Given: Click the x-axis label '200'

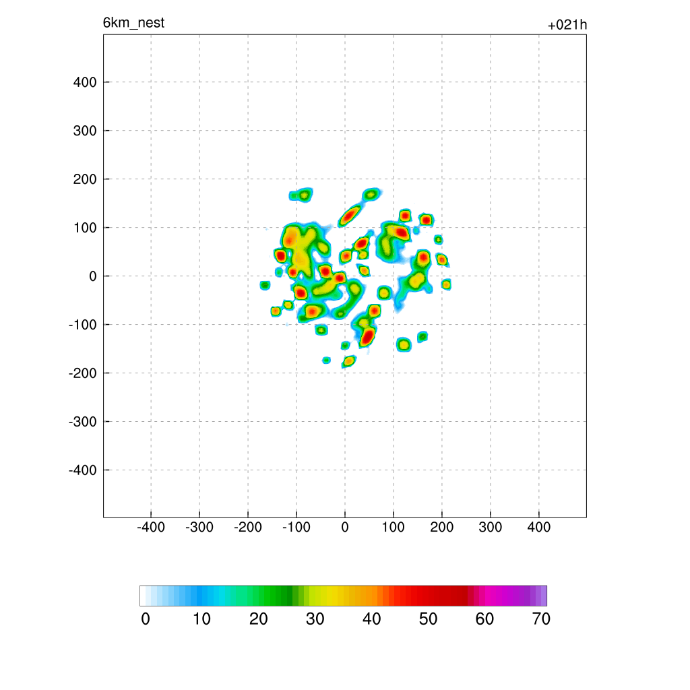Looking at the screenshot, I should 442,527.
